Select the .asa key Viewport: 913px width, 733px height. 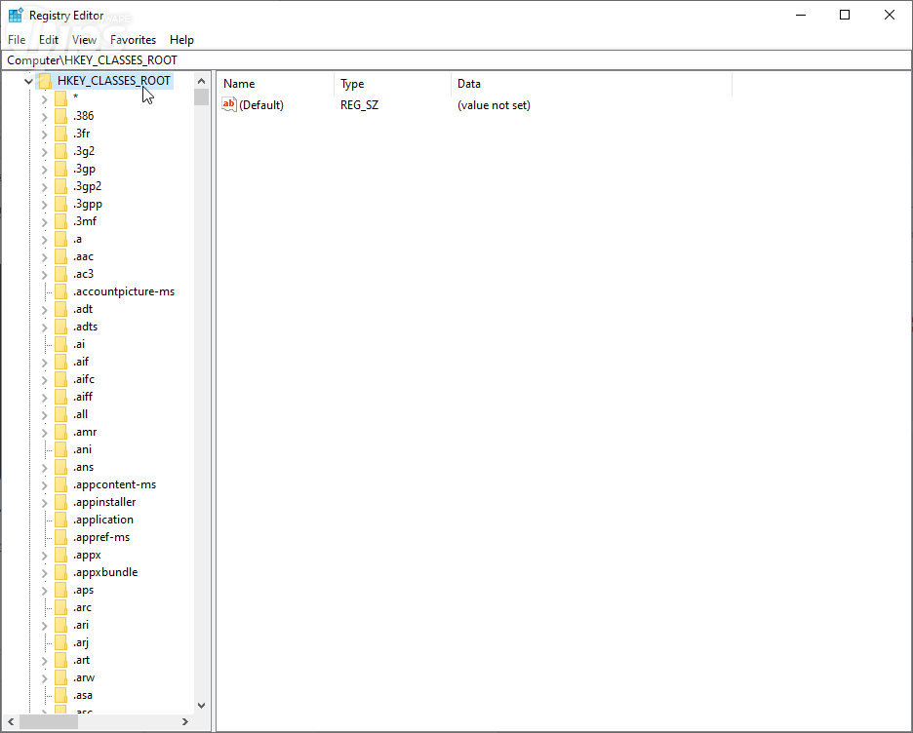click(x=83, y=695)
